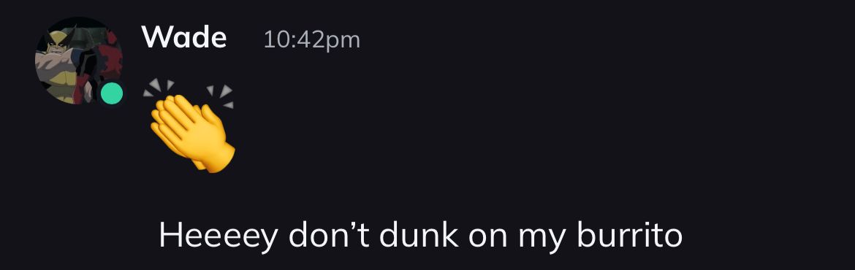855x270 pixels.
Task: Click the username Wade
Action: 183,38
